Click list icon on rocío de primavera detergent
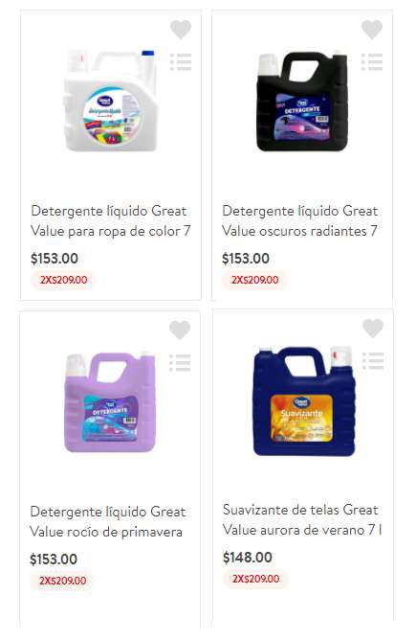Screen dimensions: 416x640 180,362
